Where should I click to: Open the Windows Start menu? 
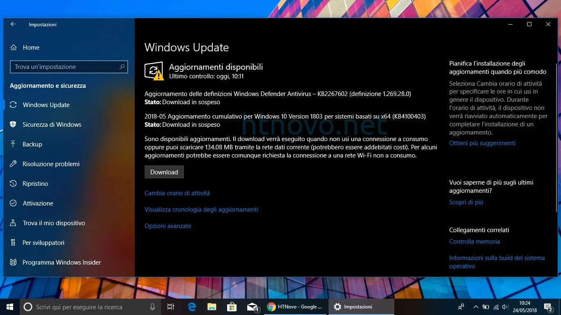tap(10, 307)
